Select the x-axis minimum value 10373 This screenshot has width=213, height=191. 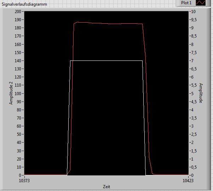point(24,181)
